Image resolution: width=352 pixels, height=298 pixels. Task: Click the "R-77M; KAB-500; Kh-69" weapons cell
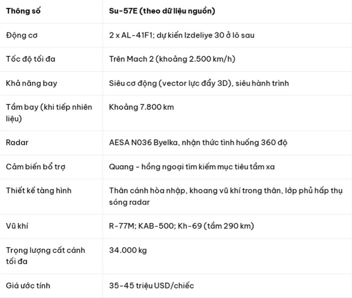pos(182,226)
